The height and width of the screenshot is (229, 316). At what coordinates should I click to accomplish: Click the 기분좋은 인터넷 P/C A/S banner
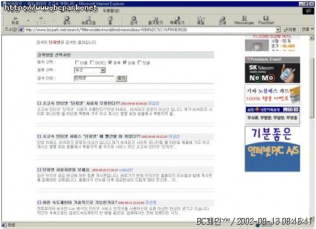click(x=272, y=149)
